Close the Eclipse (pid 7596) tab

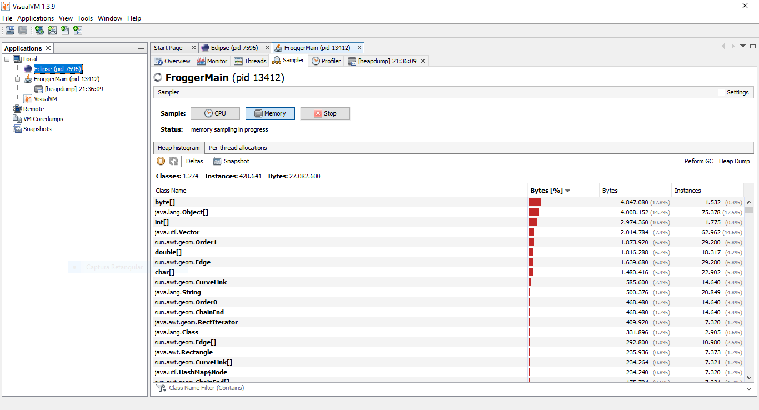267,48
